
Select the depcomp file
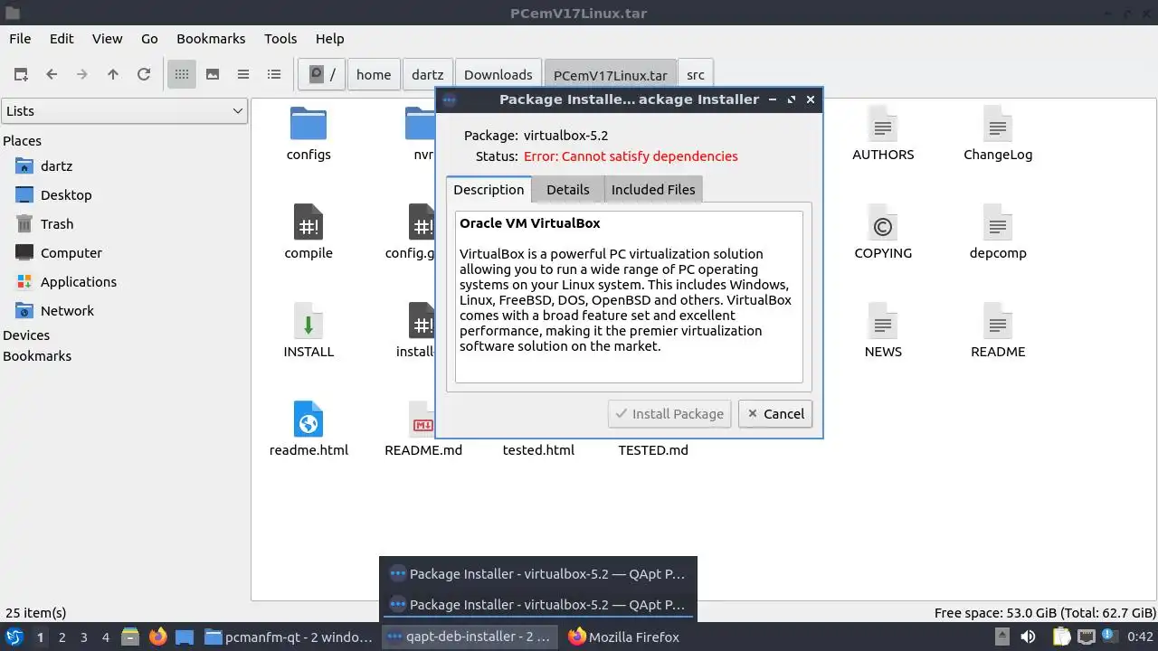pos(998,232)
